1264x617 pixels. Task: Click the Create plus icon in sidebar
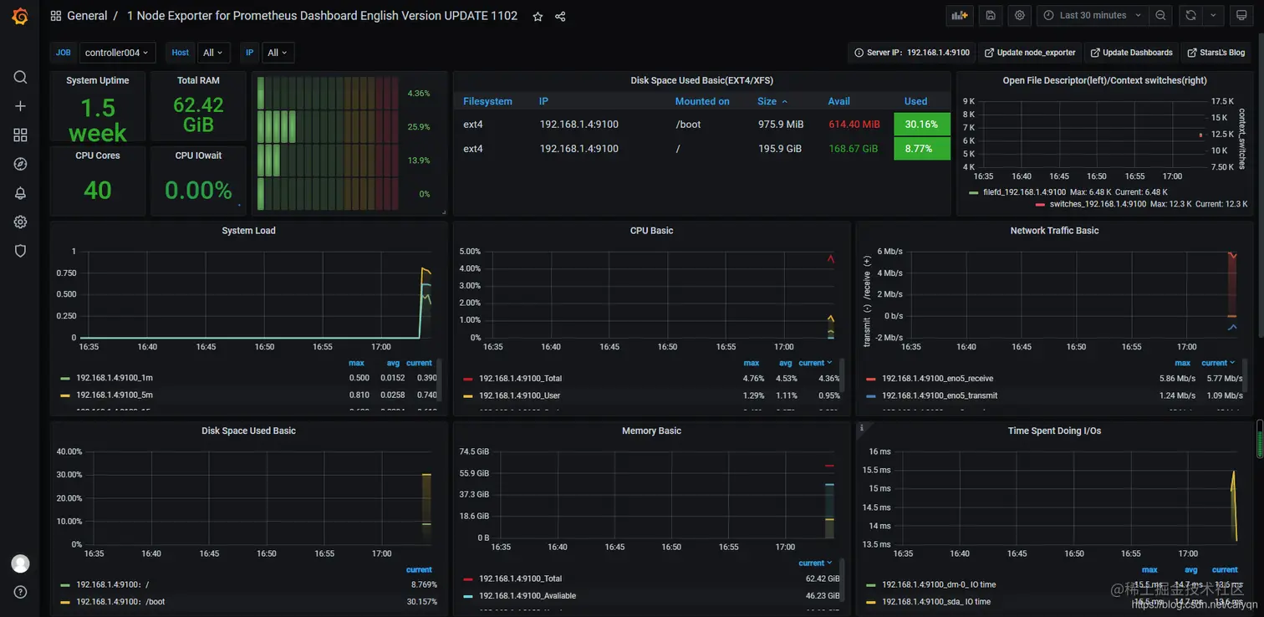[x=20, y=106]
